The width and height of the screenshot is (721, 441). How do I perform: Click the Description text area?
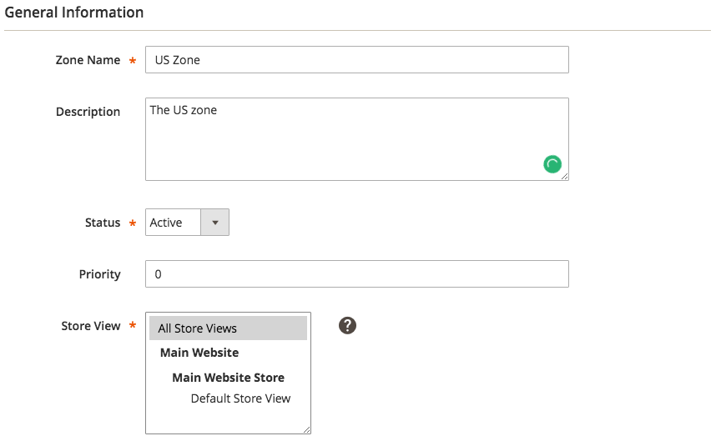point(357,139)
